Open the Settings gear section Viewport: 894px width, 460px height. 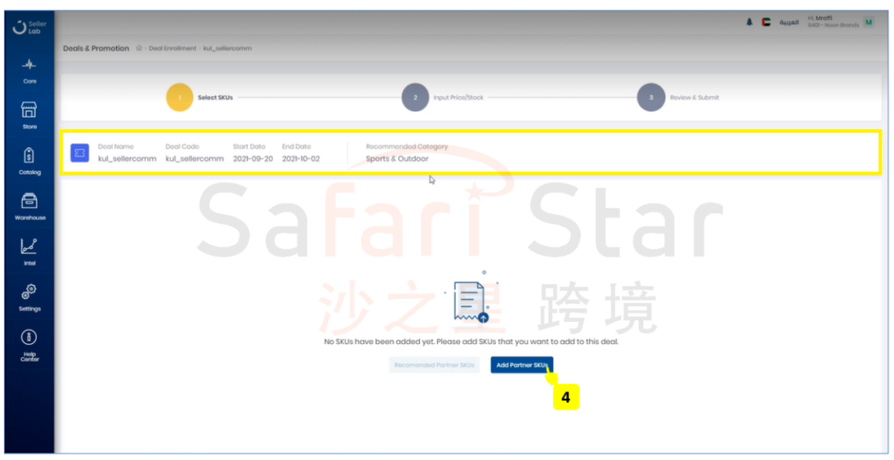point(30,298)
